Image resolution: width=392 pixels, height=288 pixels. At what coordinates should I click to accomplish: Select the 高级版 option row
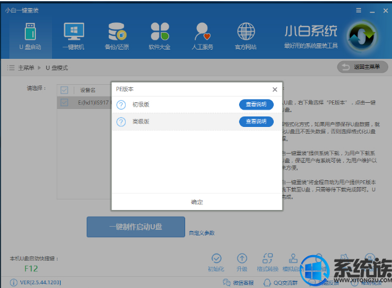(x=197, y=122)
